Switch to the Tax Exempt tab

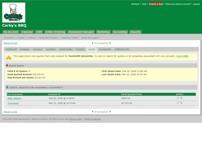tap(105, 49)
